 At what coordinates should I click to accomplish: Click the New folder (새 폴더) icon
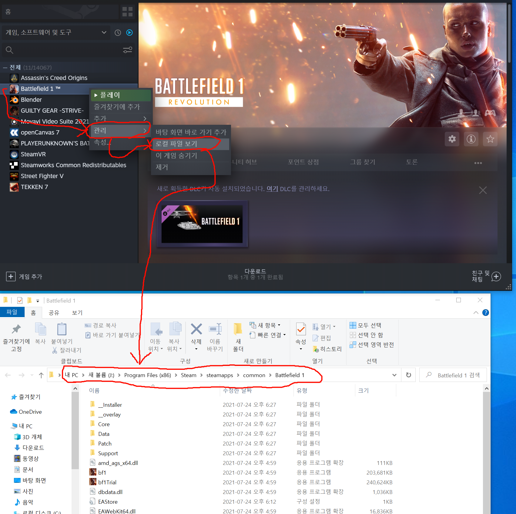click(238, 329)
